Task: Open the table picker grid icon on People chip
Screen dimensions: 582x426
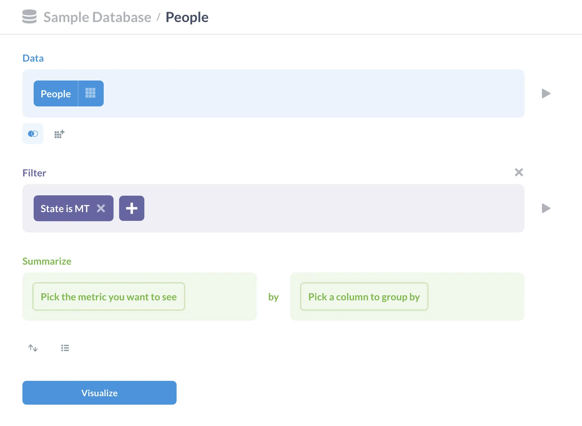Action: 90,93
